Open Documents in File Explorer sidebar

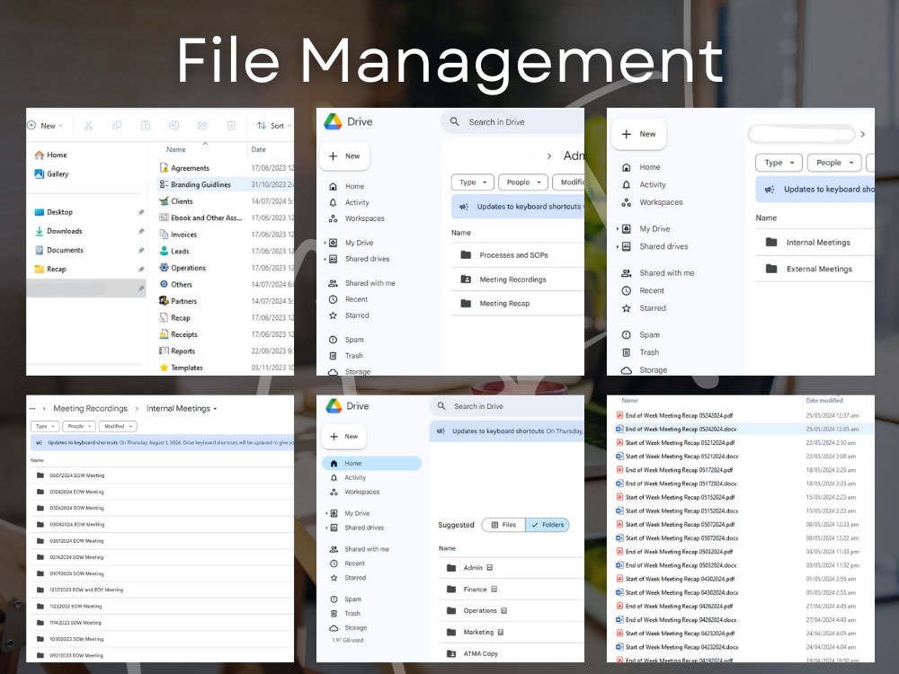[59, 250]
